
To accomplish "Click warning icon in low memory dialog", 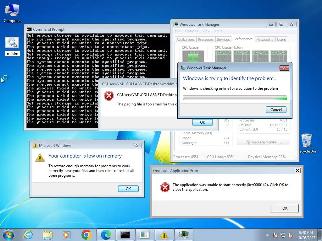I will (40, 158).
